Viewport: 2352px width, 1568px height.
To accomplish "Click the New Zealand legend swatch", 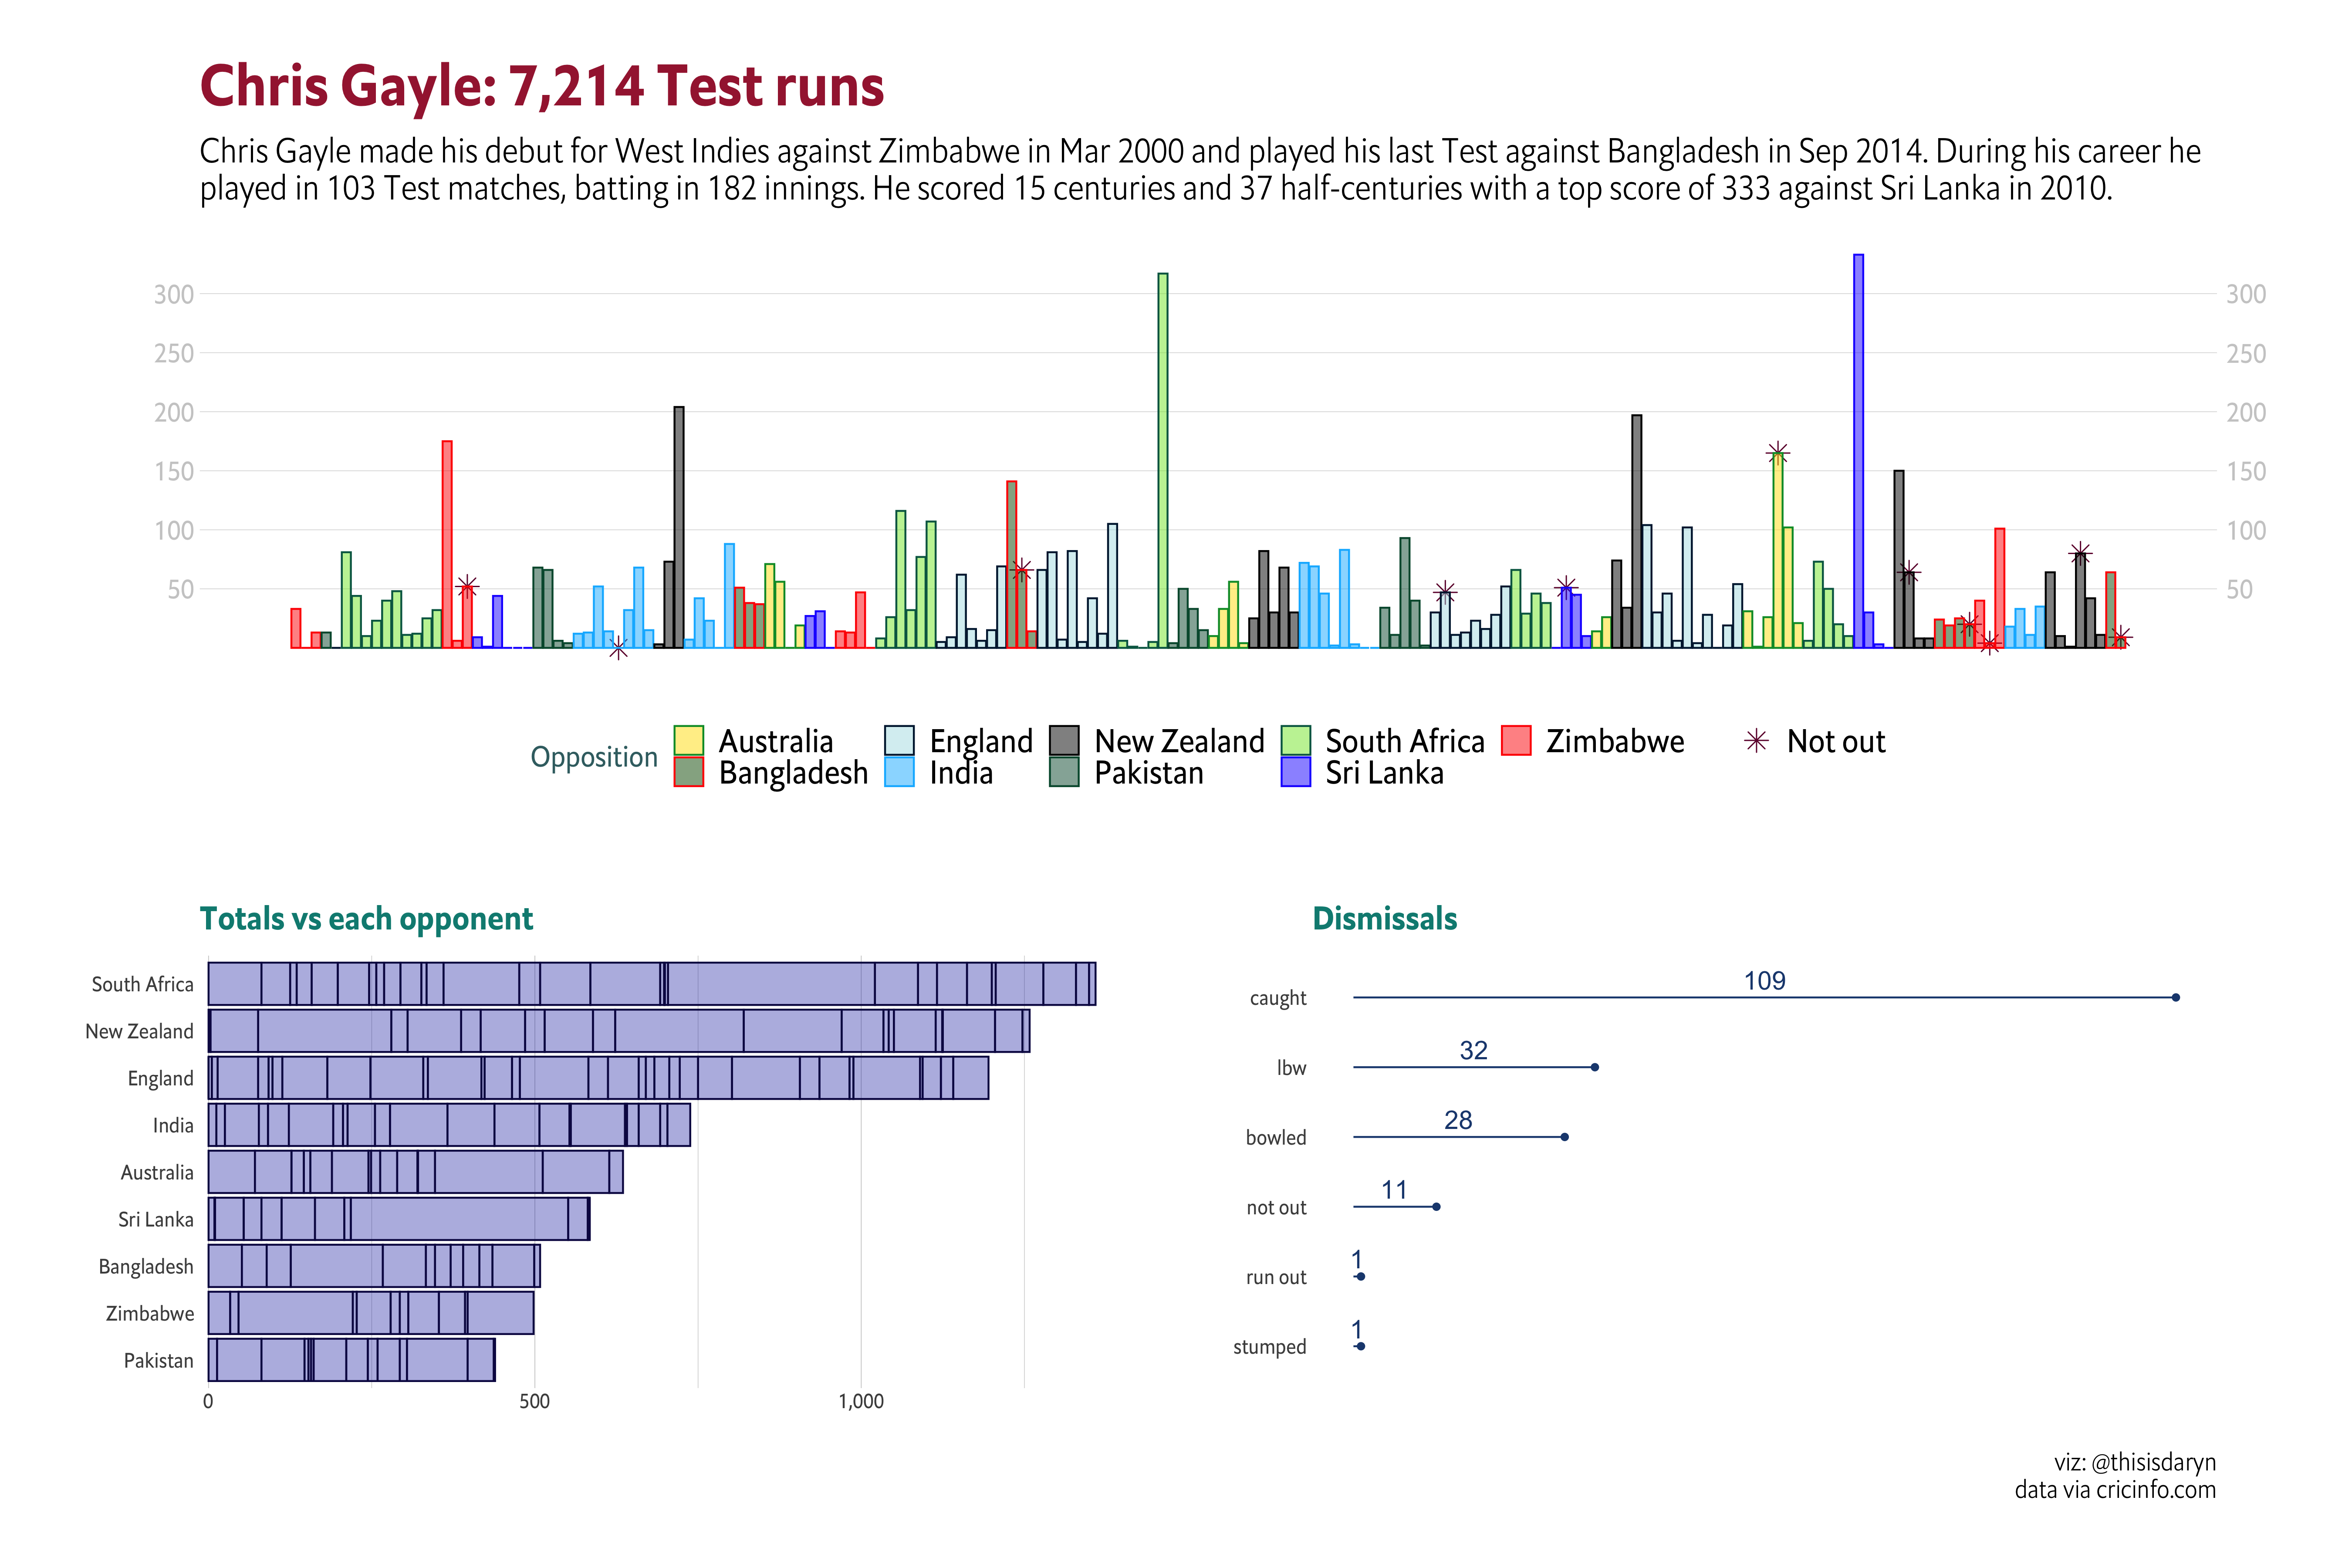I will pyautogui.click(x=1064, y=740).
